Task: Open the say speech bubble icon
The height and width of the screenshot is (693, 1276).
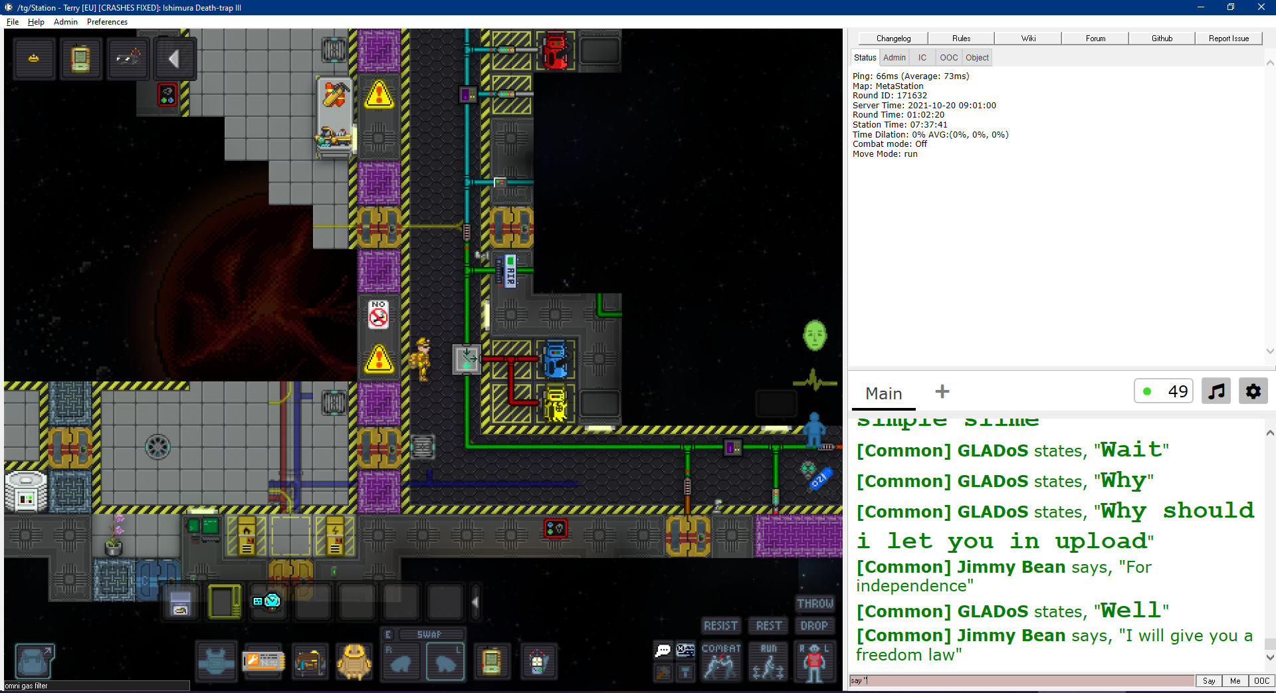Action: [x=663, y=651]
